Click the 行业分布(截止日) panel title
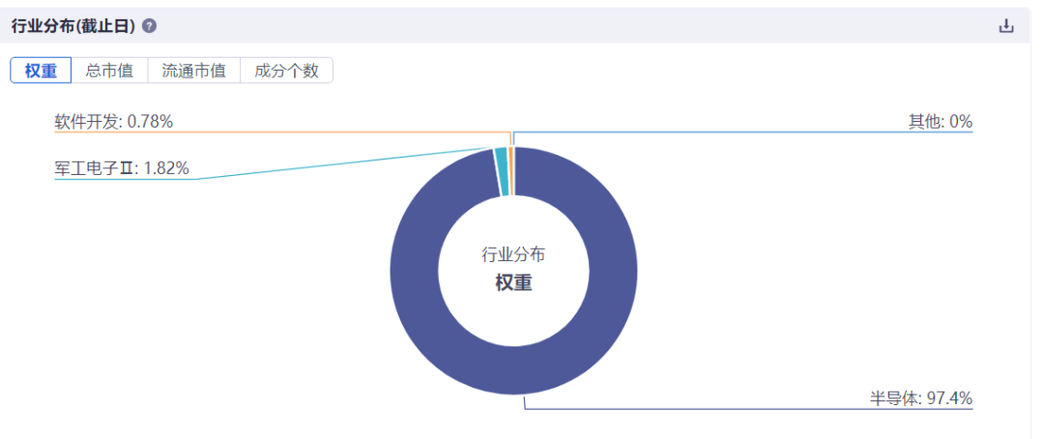Image resolution: width=1044 pixels, height=439 pixels. click(x=73, y=27)
